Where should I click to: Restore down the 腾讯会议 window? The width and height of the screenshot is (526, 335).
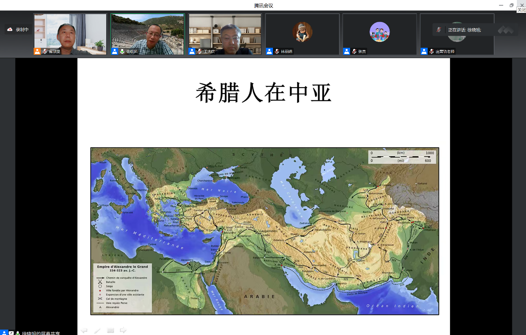click(511, 5)
